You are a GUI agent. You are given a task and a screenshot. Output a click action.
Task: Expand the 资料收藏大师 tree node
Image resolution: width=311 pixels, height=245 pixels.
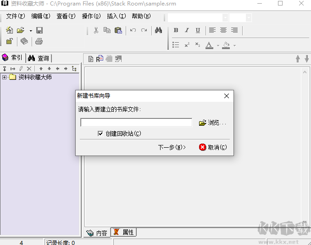click(5, 78)
